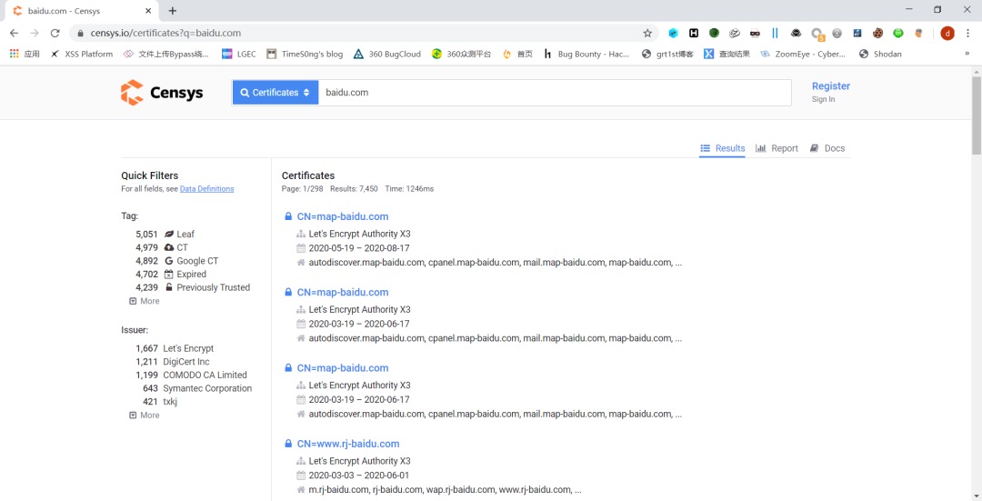Click the Sign In link
The width and height of the screenshot is (982, 501).
pyautogui.click(x=823, y=100)
